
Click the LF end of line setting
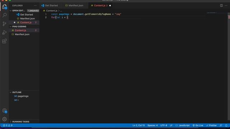(171, 125)
